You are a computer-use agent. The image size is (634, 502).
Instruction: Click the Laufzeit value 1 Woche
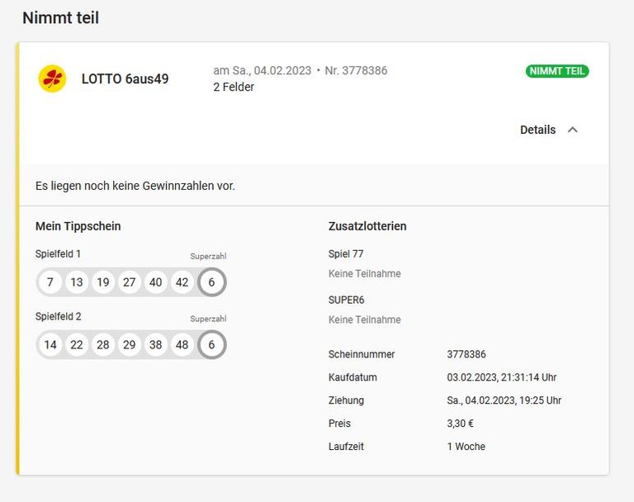coord(466,447)
